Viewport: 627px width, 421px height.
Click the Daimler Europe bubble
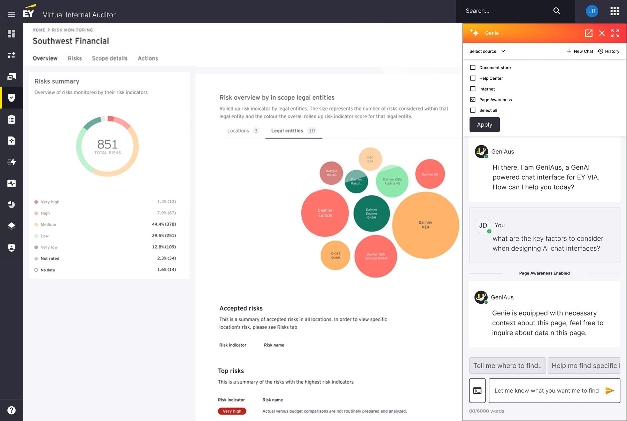(x=325, y=213)
